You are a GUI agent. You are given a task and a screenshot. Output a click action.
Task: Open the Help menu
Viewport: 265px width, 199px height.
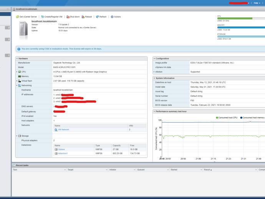click(x=257, y=3)
